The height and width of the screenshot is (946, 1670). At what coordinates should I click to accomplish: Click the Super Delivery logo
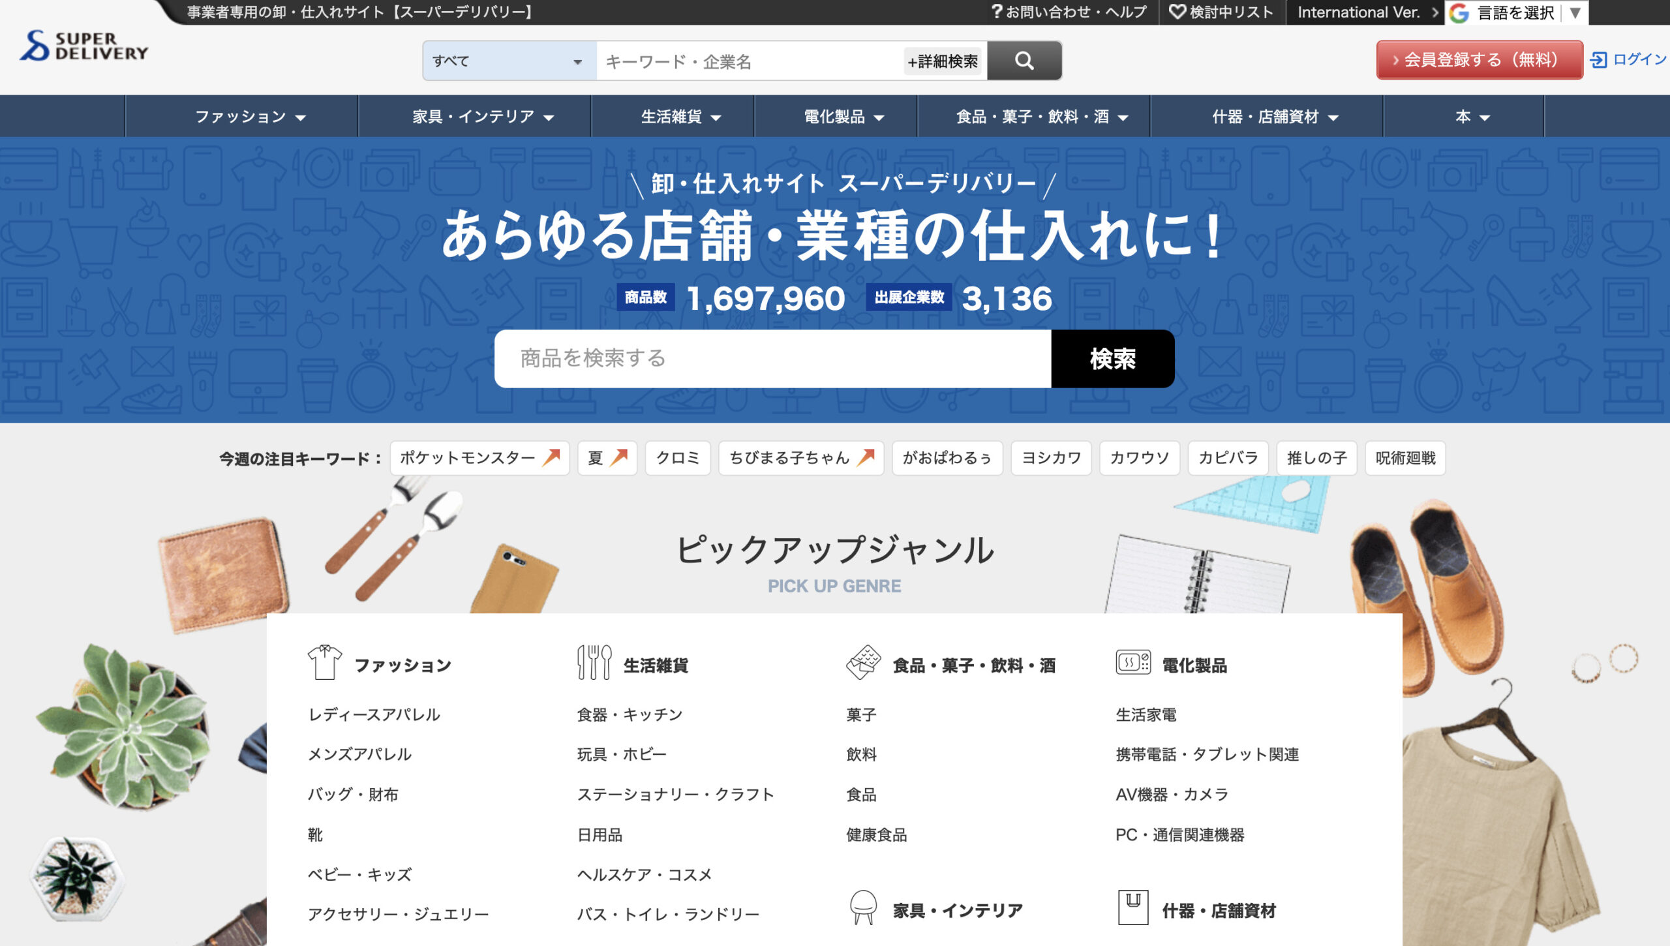coord(84,46)
